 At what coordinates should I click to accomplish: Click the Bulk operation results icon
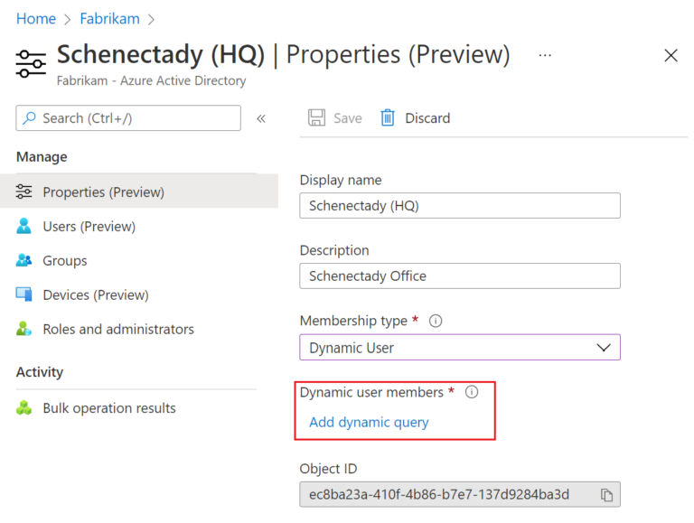tap(24, 408)
